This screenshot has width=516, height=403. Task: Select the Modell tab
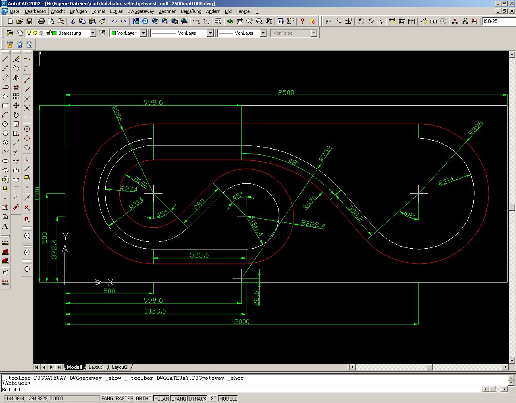pos(75,367)
